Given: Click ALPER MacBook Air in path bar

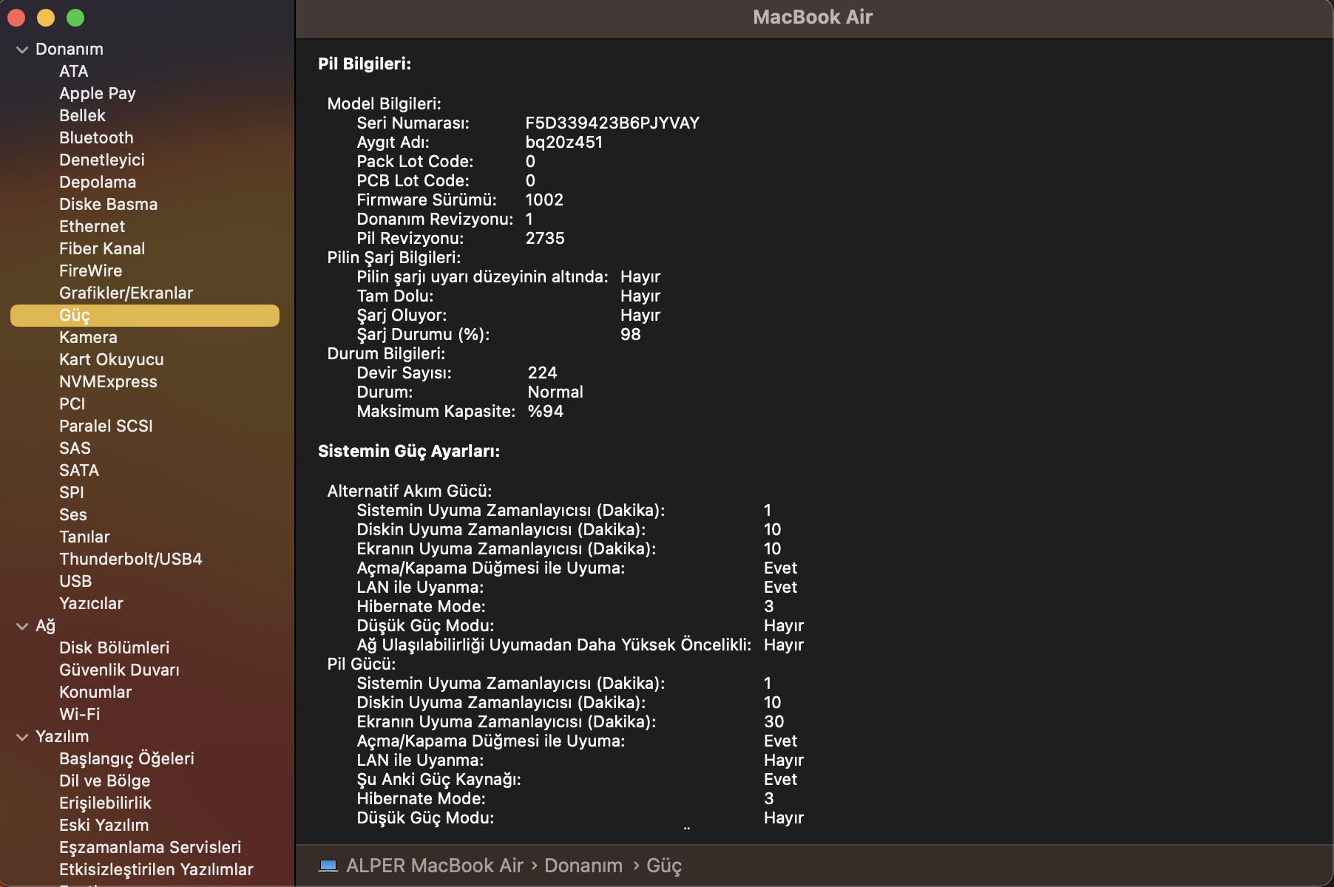Looking at the screenshot, I should (435, 866).
